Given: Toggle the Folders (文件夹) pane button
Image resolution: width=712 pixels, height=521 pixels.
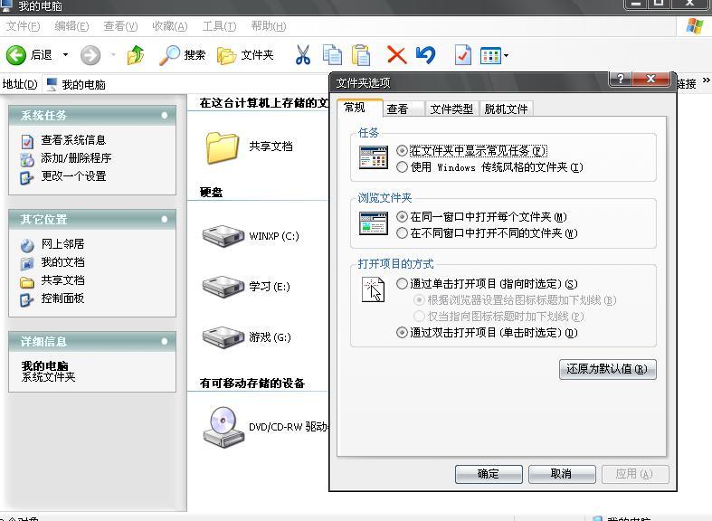Looking at the screenshot, I should point(245,55).
